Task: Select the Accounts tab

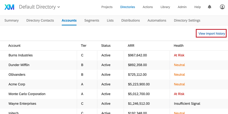Action: pos(69,20)
